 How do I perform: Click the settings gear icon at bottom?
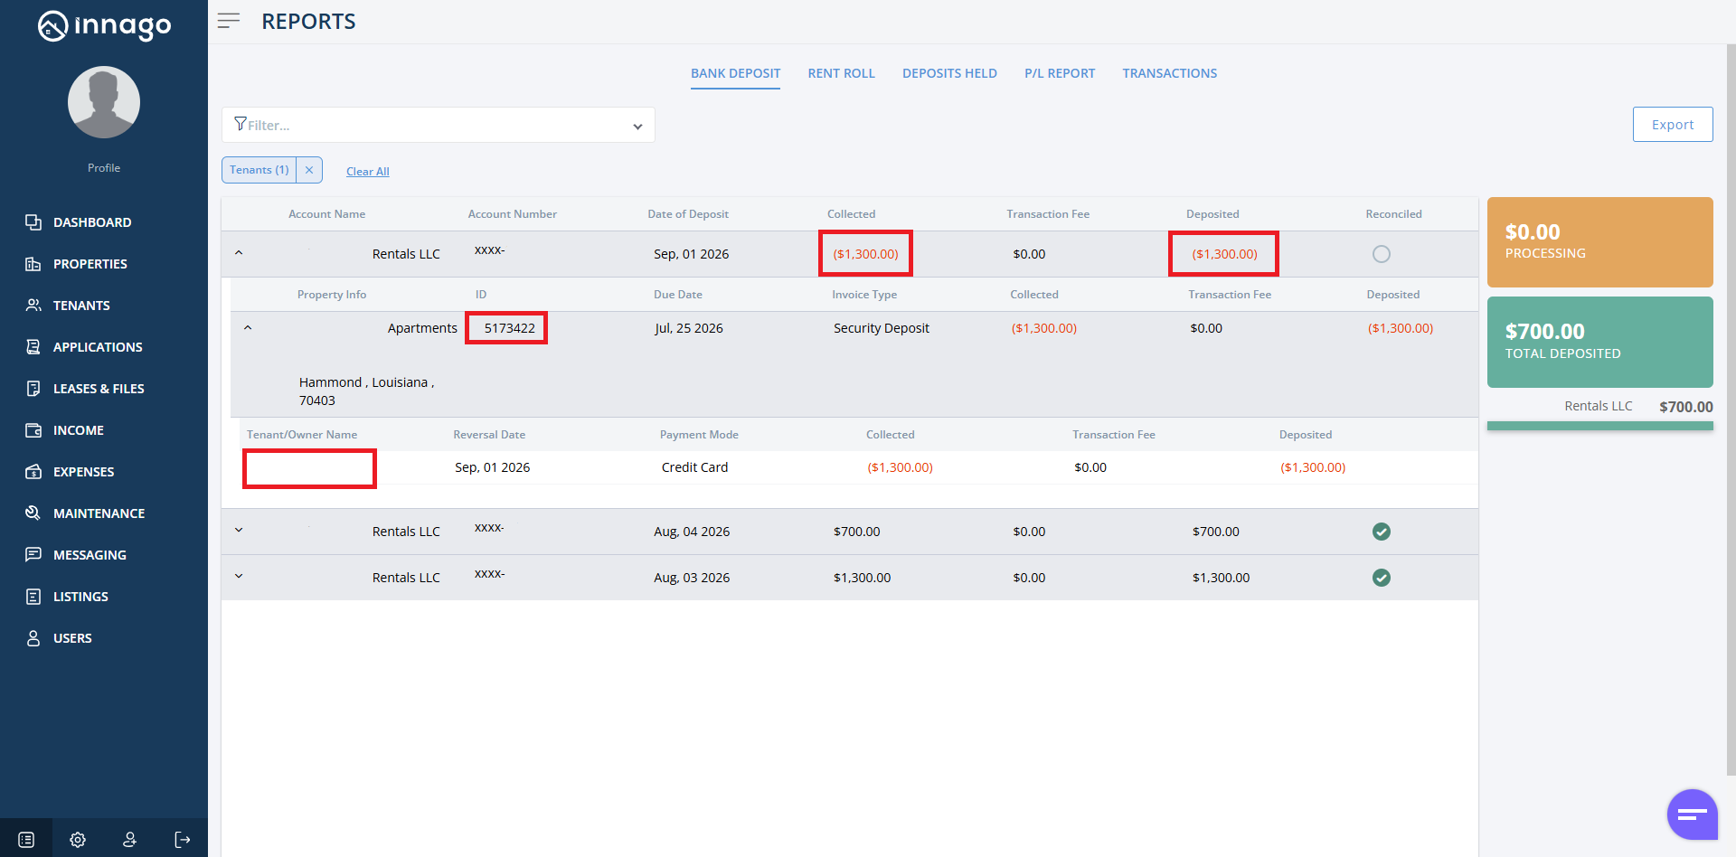tap(78, 840)
